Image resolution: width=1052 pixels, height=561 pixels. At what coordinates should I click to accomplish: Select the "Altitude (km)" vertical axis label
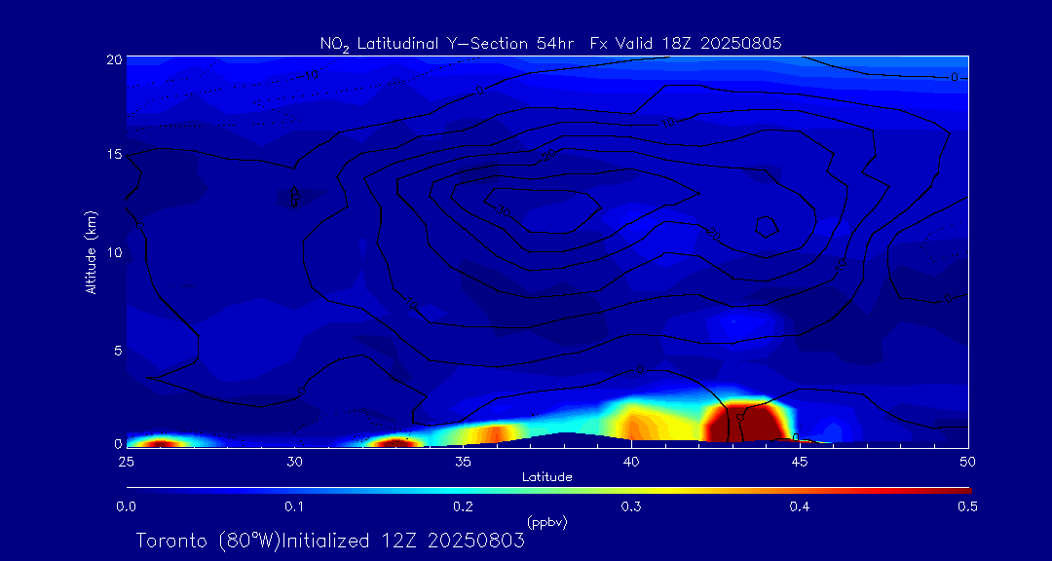tap(91, 252)
